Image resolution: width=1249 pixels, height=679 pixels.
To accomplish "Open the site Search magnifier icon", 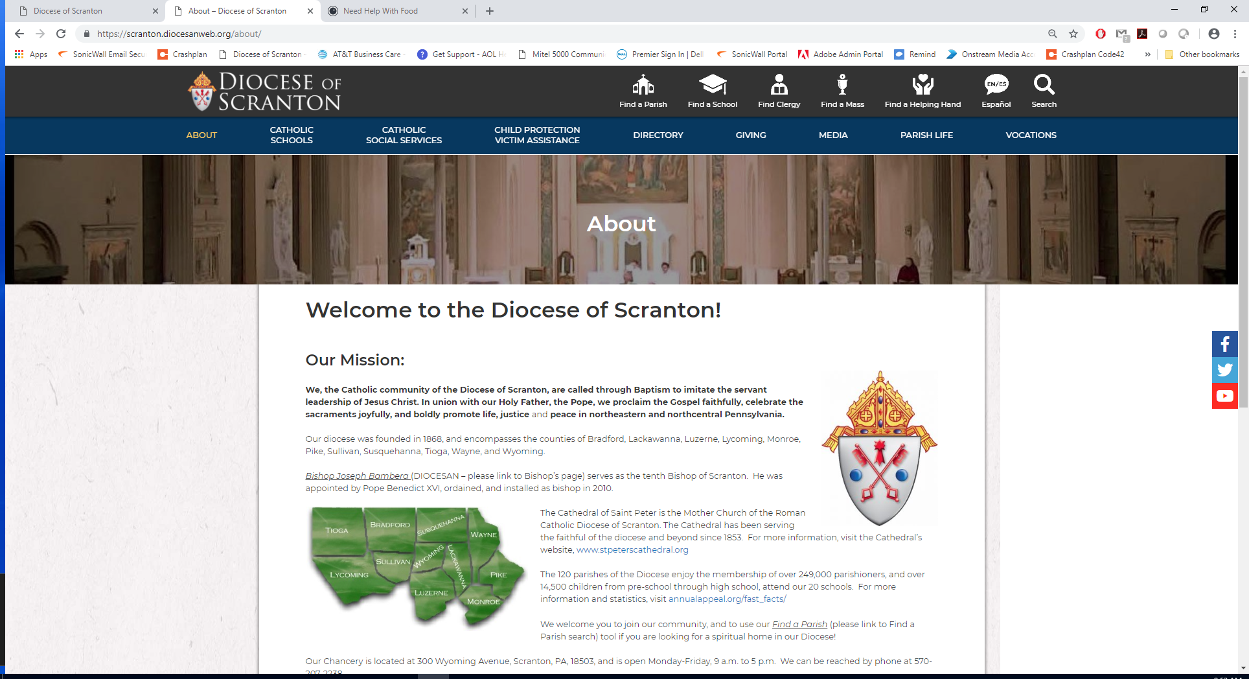I will tap(1044, 84).
